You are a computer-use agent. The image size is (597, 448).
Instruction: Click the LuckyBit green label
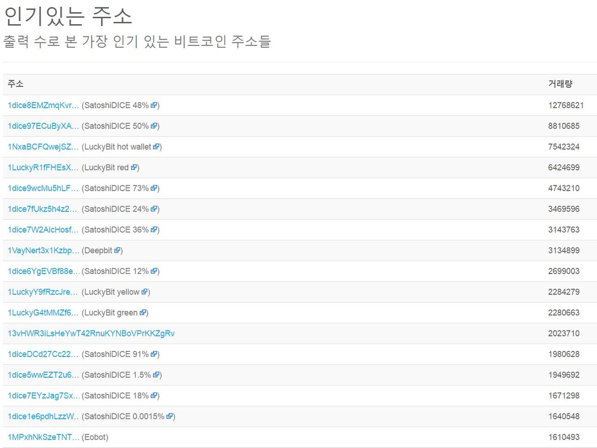point(111,313)
